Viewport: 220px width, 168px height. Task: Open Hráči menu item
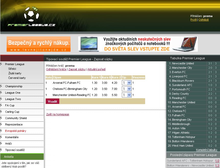pos(8,144)
